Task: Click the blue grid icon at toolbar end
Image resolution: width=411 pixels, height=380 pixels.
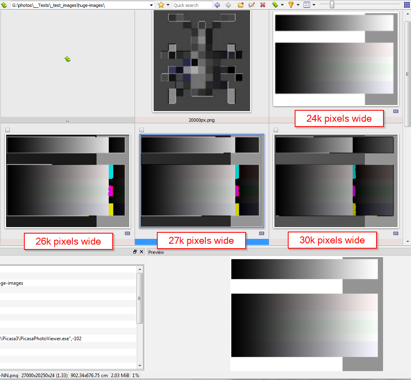Action: [x=407, y=5]
